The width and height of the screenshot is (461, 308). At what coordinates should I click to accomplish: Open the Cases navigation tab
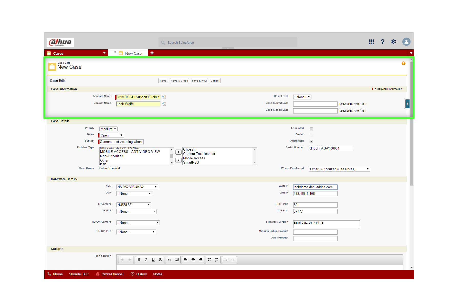tap(73, 53)
